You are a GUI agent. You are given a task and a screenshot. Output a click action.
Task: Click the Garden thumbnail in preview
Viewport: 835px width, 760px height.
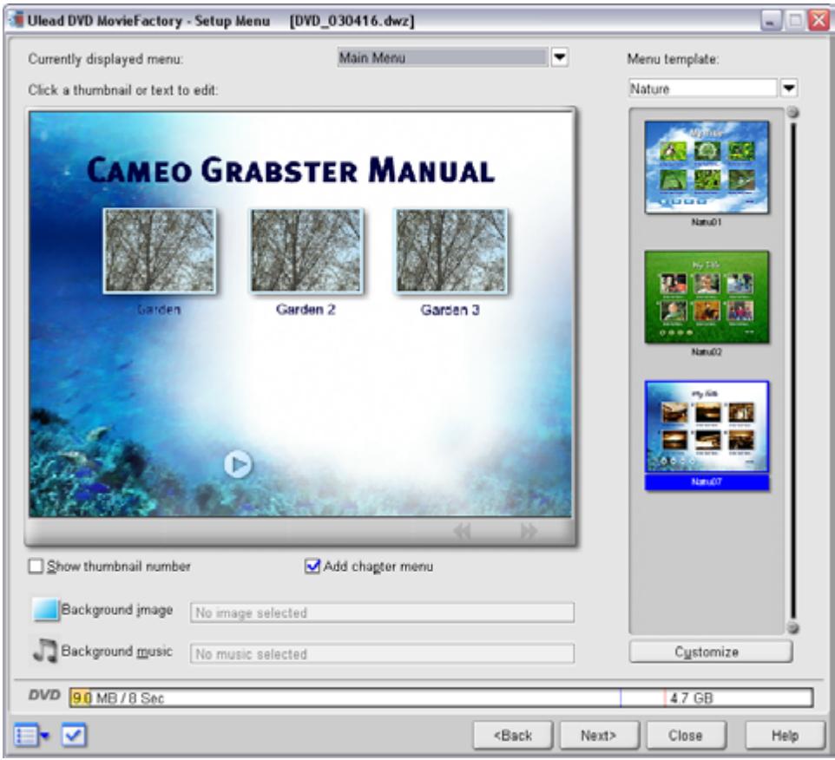click(x=159, y=251)
